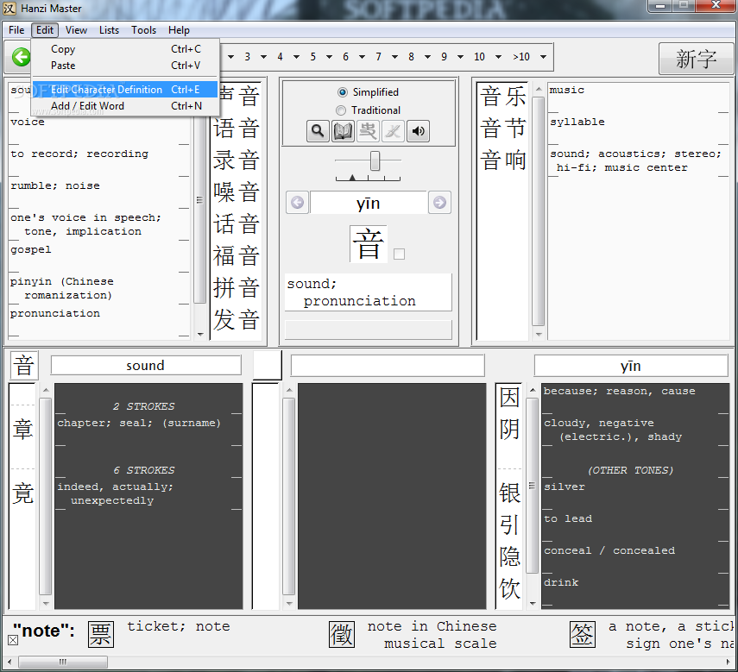The height and width of the screenshot is (672, 738).
Task: Play pronunciation with the speaker icon
Action: point(418,131)
